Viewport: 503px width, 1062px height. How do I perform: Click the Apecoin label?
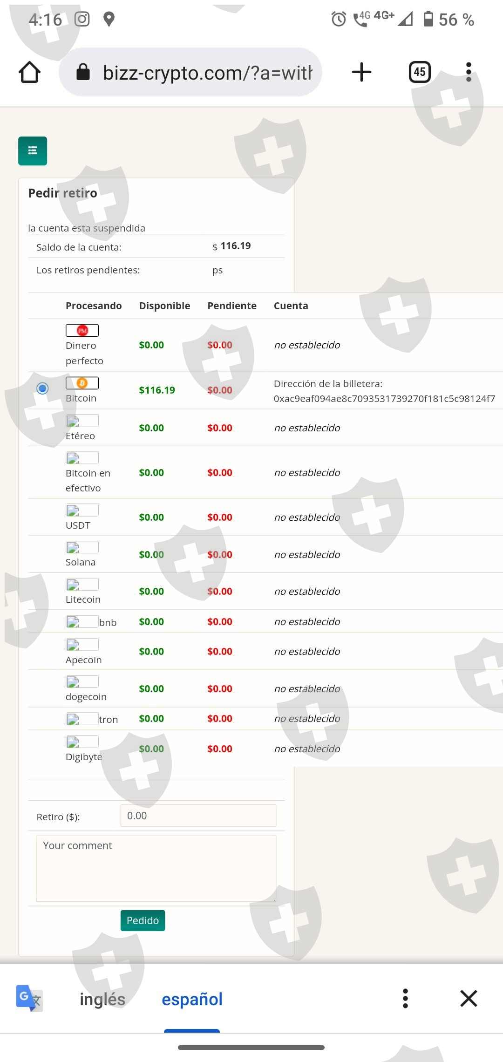[83, 660]
